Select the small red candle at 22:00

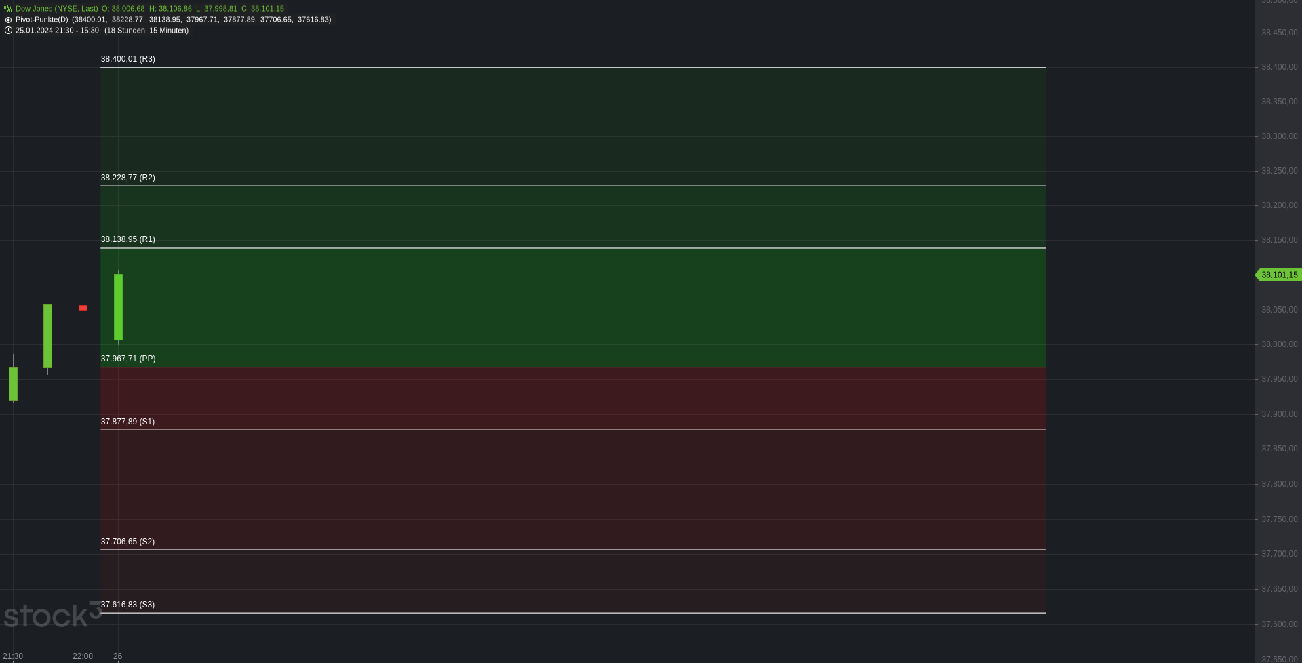pos(83,308)
